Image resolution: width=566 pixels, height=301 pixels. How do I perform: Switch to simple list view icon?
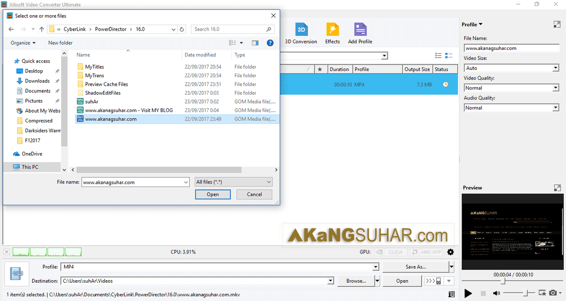coord(438,56)
